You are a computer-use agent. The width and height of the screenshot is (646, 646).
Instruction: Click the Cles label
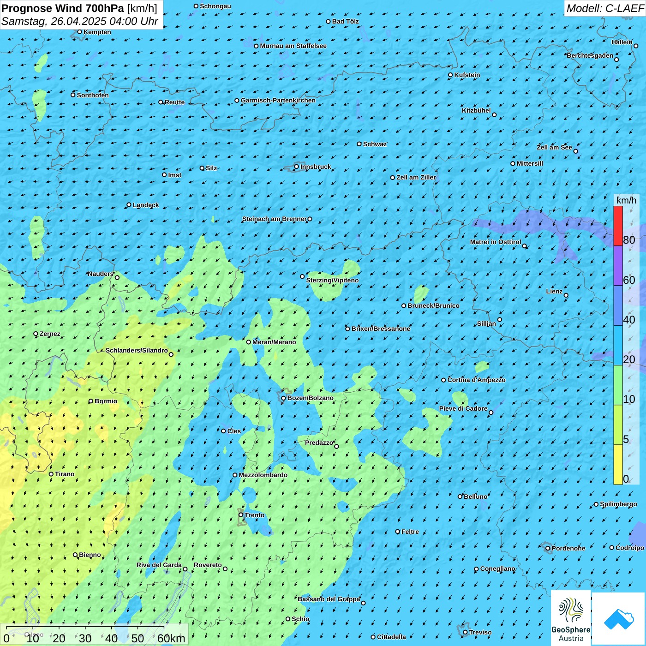pos(234,431)
